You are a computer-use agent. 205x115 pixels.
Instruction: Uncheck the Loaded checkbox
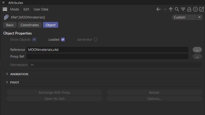click(63, 39)
